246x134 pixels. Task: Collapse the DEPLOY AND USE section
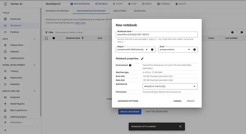(x=34, y=91)
